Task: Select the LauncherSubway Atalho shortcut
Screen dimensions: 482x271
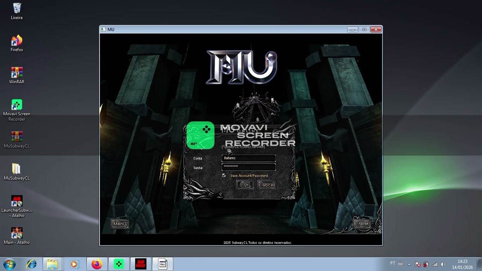Action: (x=17, y=206)
